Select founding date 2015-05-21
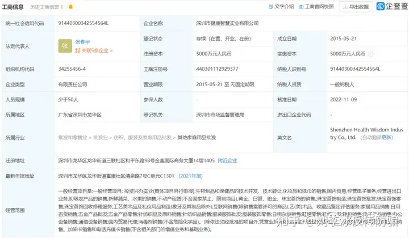409x238 pixels. (343, 39)
